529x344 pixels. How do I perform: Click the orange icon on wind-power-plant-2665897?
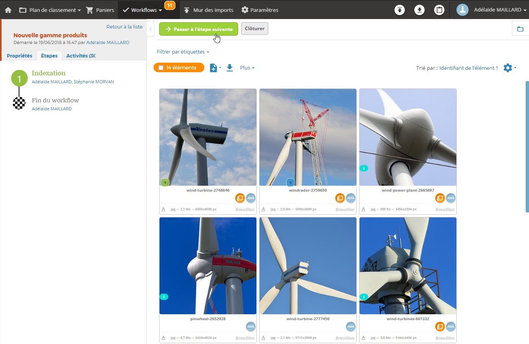pos(440,198)
